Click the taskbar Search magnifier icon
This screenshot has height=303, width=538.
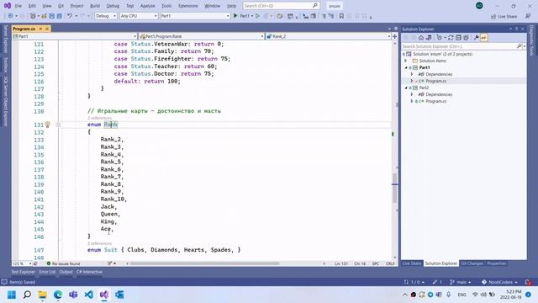[27, 295]
